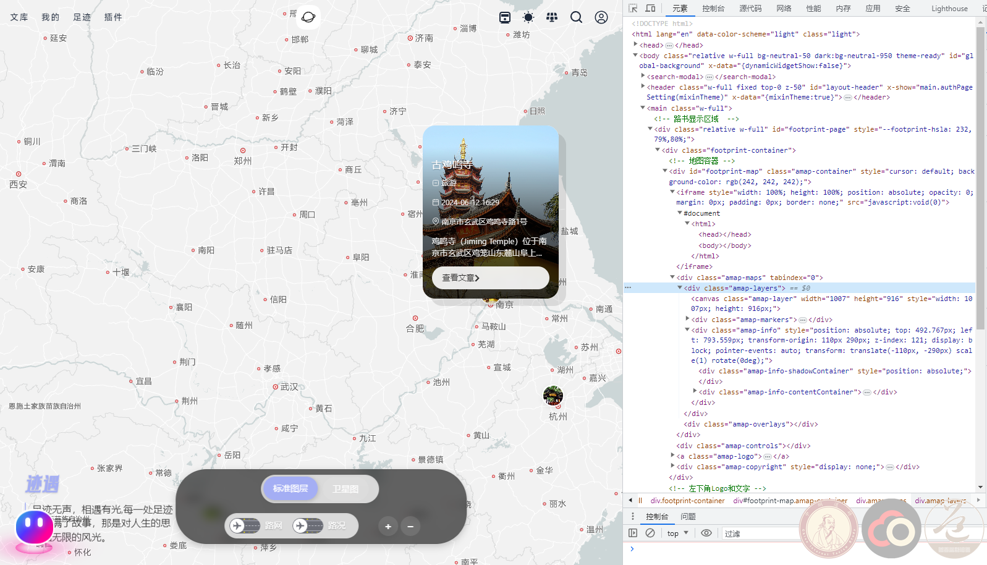Open console drawer three-dot menu
This screenshot has height=565, width=987.
[x=632, y=516]
